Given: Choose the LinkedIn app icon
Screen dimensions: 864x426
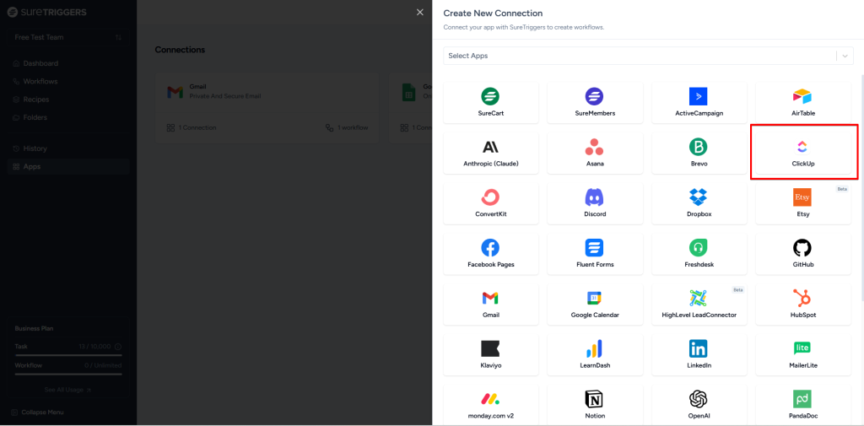Looking at the screenshot, I should 698,348.
